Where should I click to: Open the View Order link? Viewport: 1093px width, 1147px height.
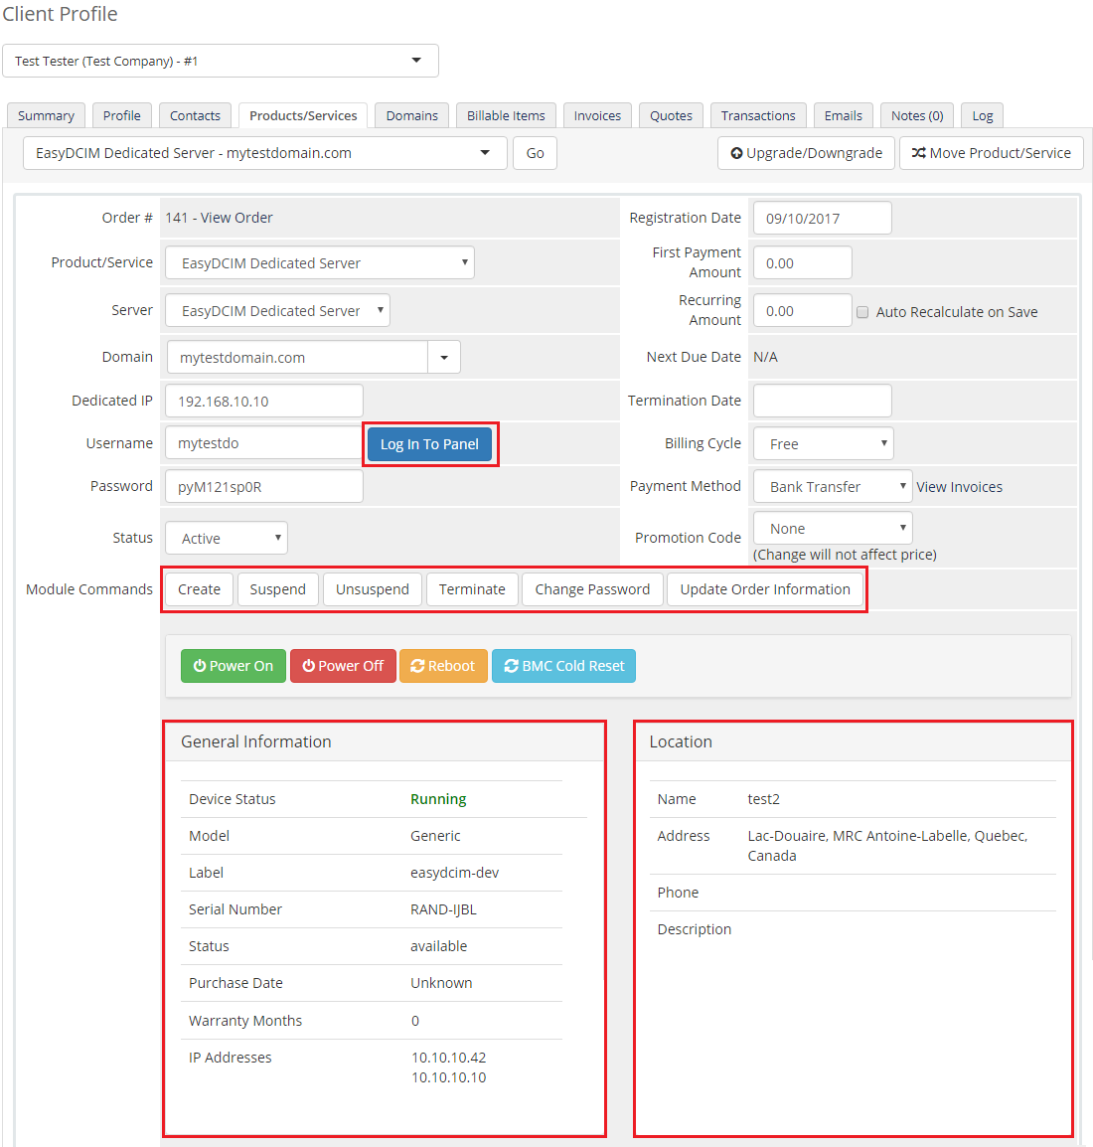point(236,218)
